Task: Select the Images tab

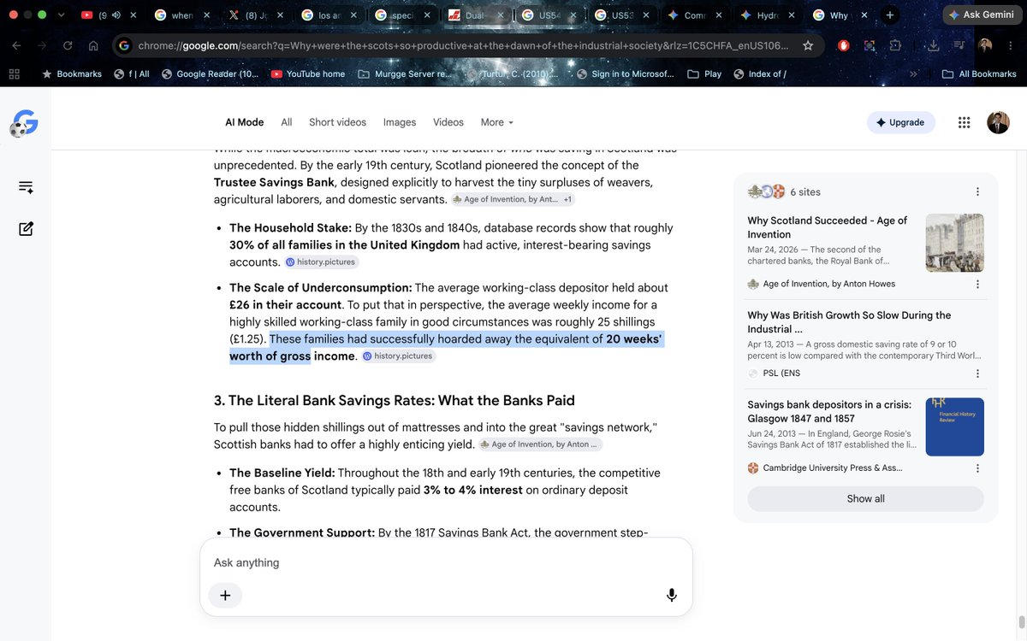Action: [x=400, y=122]
